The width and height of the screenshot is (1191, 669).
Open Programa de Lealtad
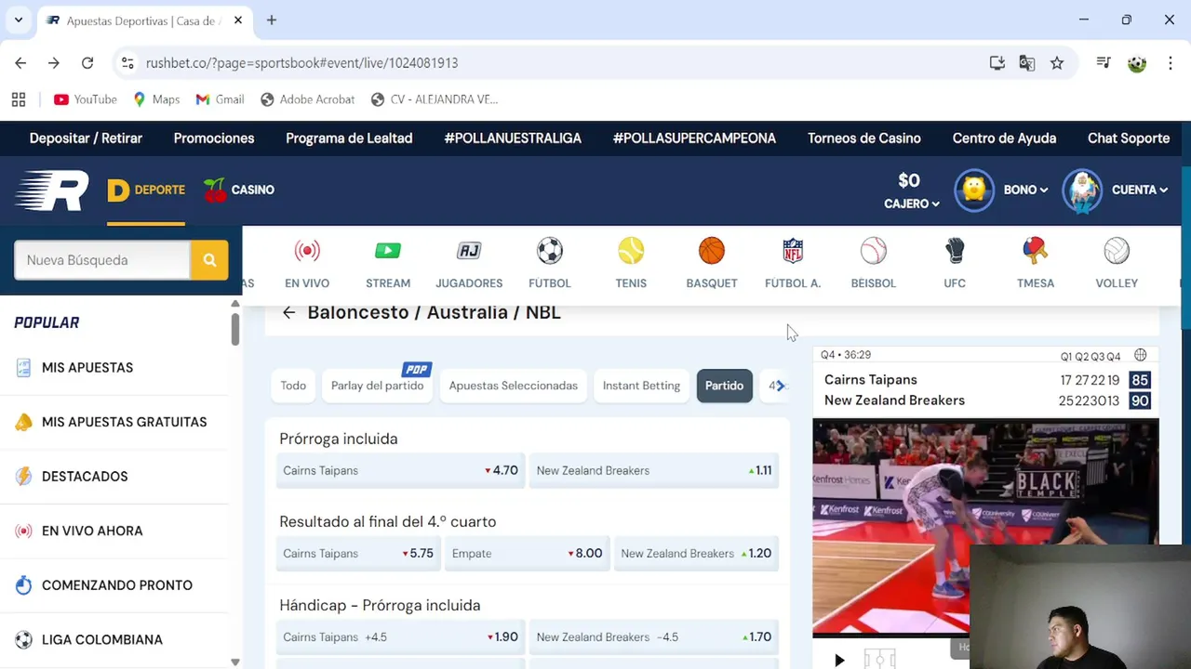[x=349, y=138]
